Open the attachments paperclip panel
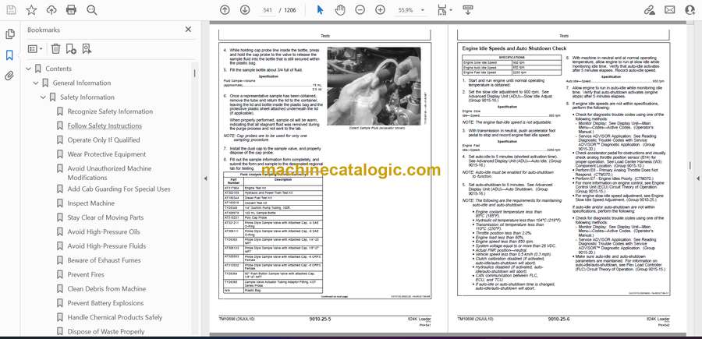The width and height of the screenshot is (702, 339). tap(9, 76)
